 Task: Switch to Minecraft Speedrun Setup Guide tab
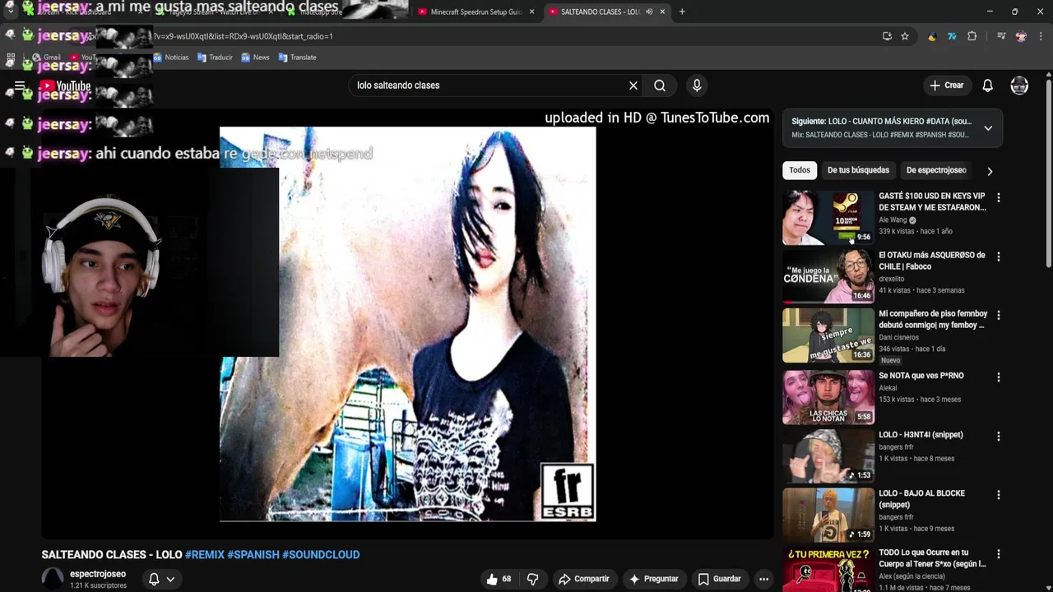tap(475, 12)
